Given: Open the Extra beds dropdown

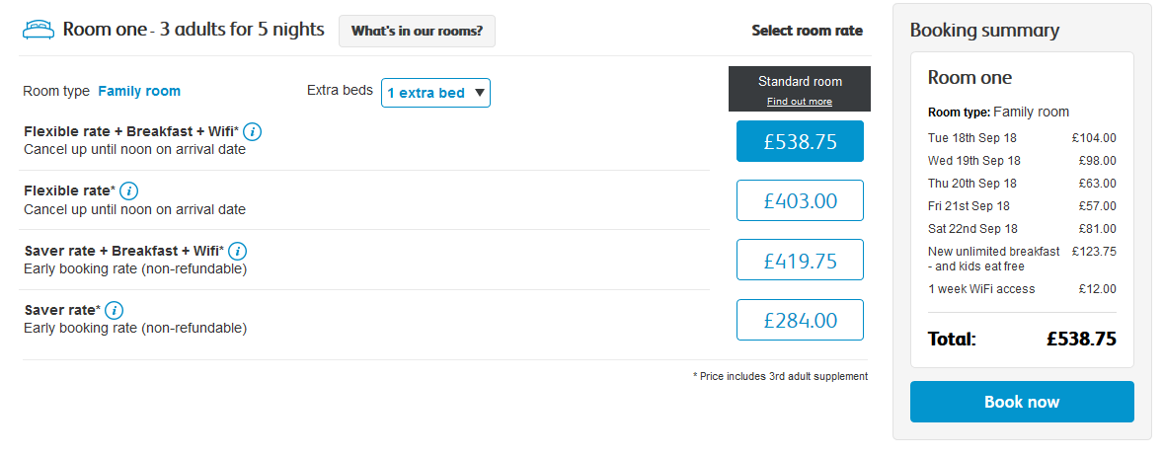Looking at the screenshot, I should coord(435,93).
